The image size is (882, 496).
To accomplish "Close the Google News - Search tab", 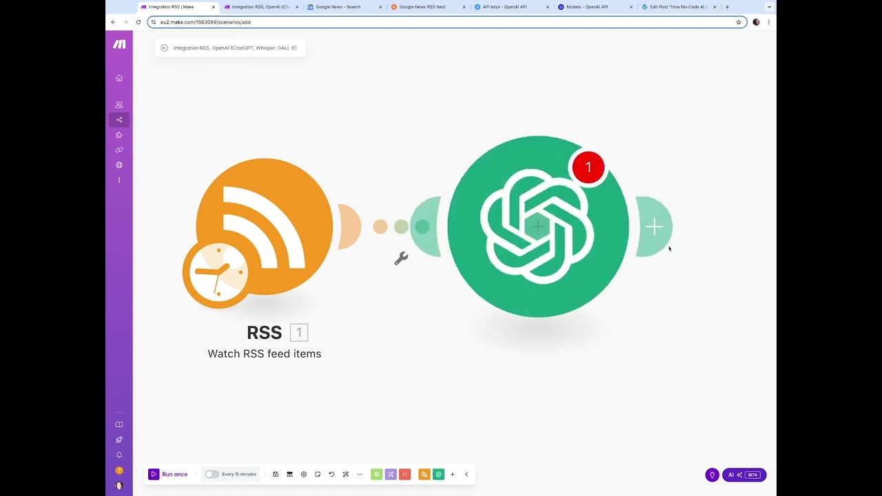I will tap(380, 7).
